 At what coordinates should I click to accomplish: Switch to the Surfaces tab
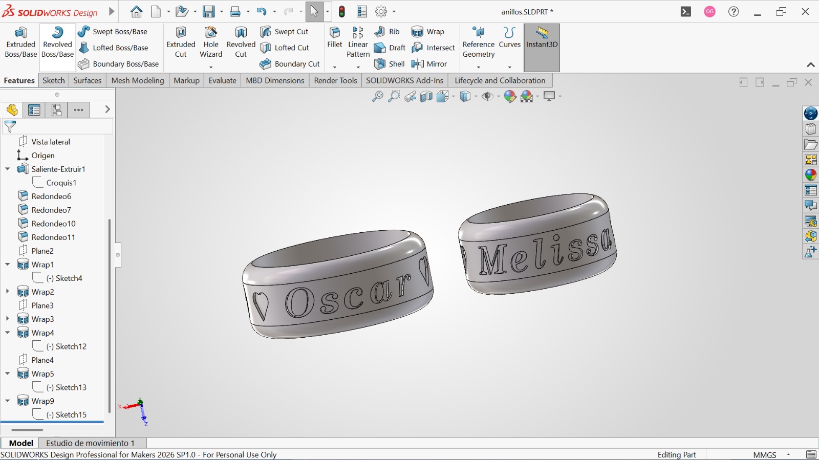click(x=88, y=80)
